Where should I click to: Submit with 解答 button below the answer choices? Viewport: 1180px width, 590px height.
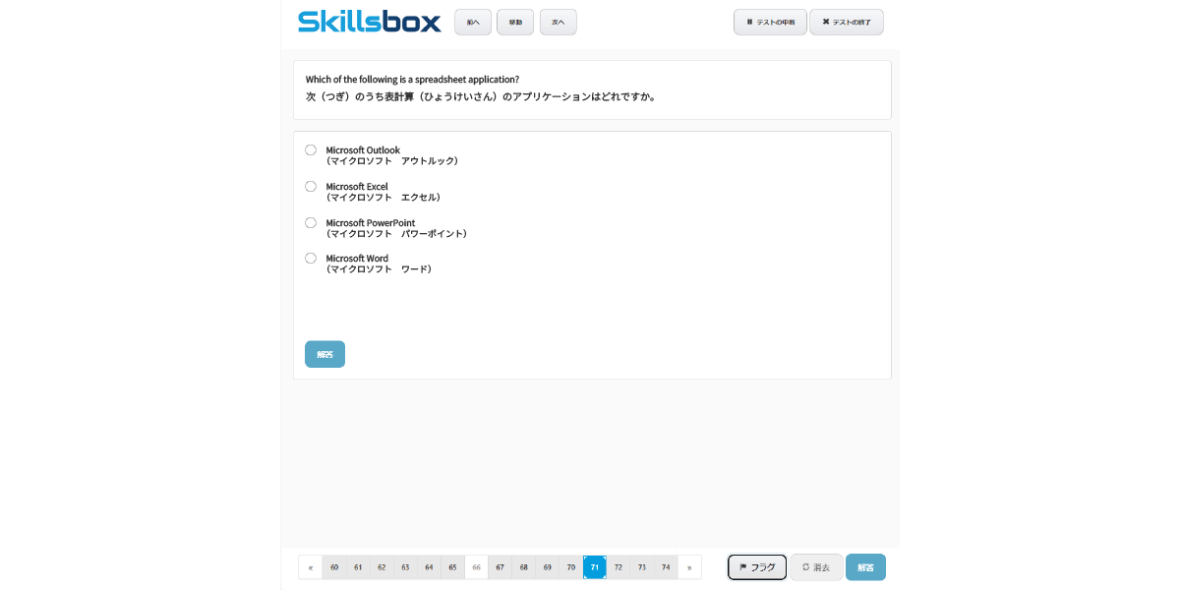click(x=324, y=354)
